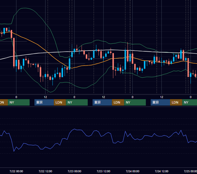Select the orange moving average line
This screenshot has width=197, height=174.
click(x=38, y=44)
